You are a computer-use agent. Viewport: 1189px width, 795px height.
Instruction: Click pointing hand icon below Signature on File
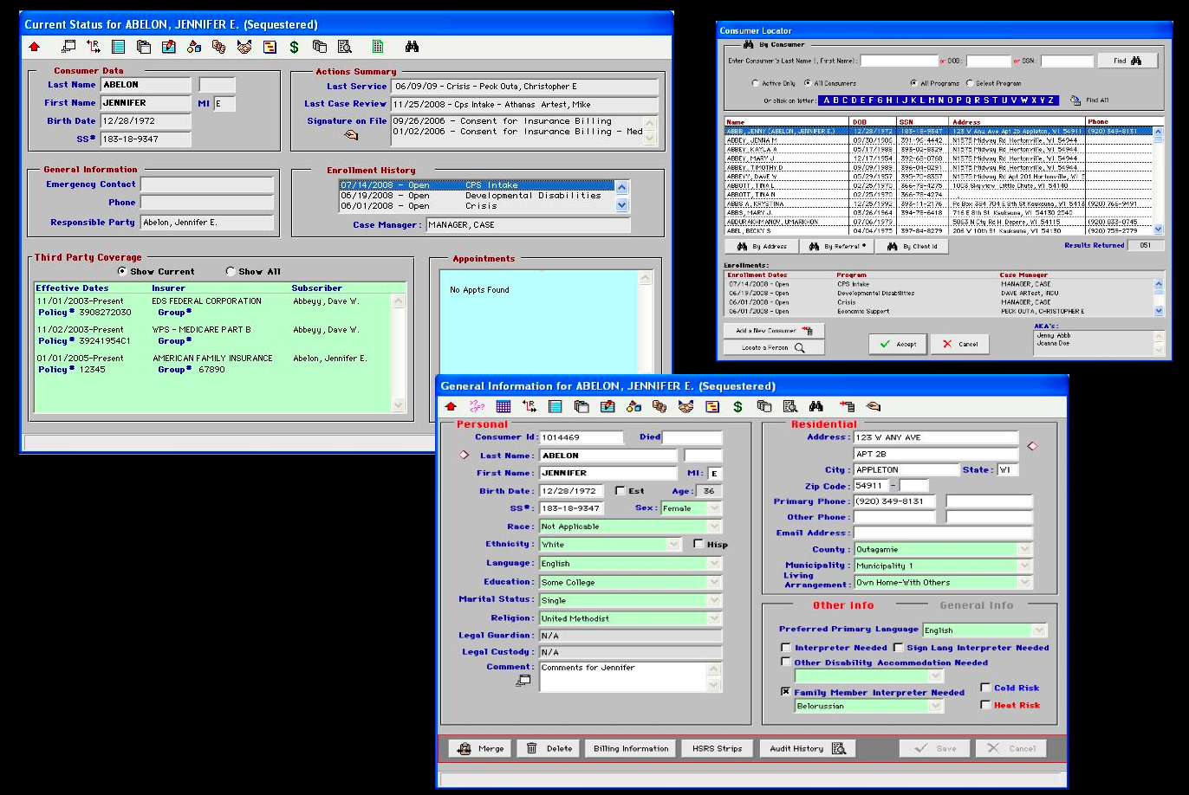tap(351, 135)
